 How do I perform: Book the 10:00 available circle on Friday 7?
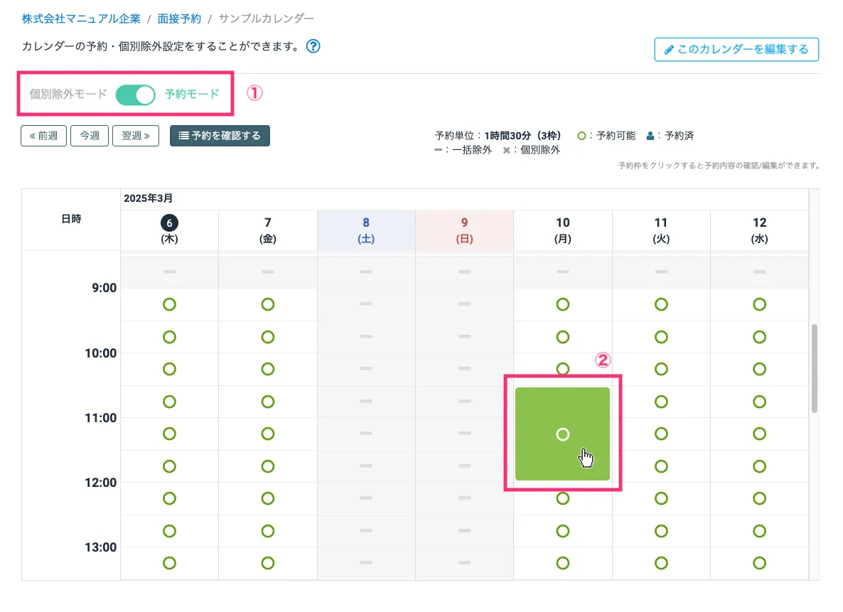point(268,369)
